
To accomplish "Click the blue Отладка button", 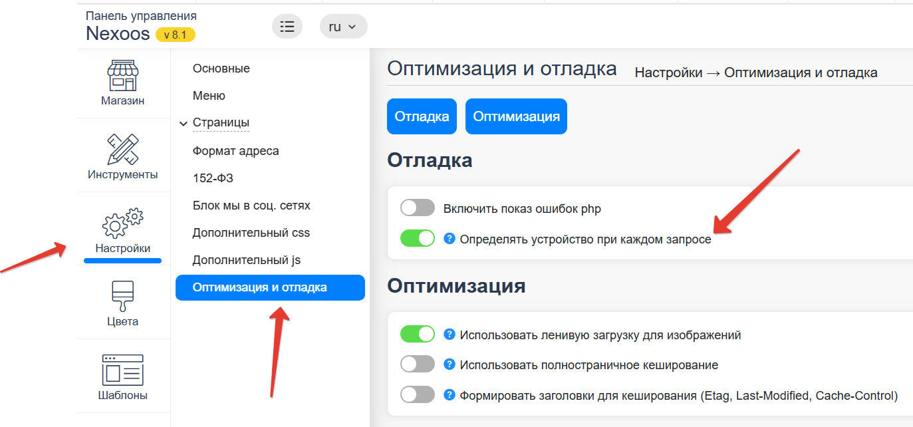I will click(422, 116).
